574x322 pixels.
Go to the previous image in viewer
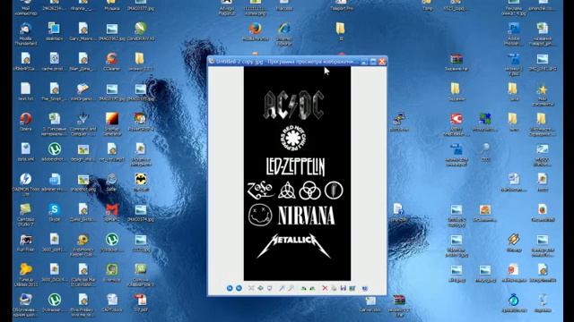pos(230,288)
